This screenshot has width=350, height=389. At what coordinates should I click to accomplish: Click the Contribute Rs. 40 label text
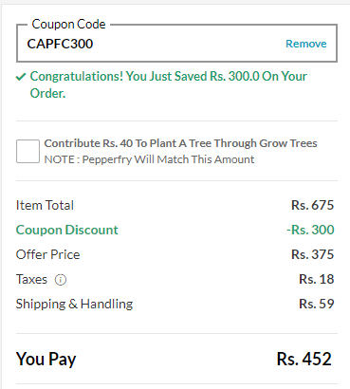tap(180, 143)
